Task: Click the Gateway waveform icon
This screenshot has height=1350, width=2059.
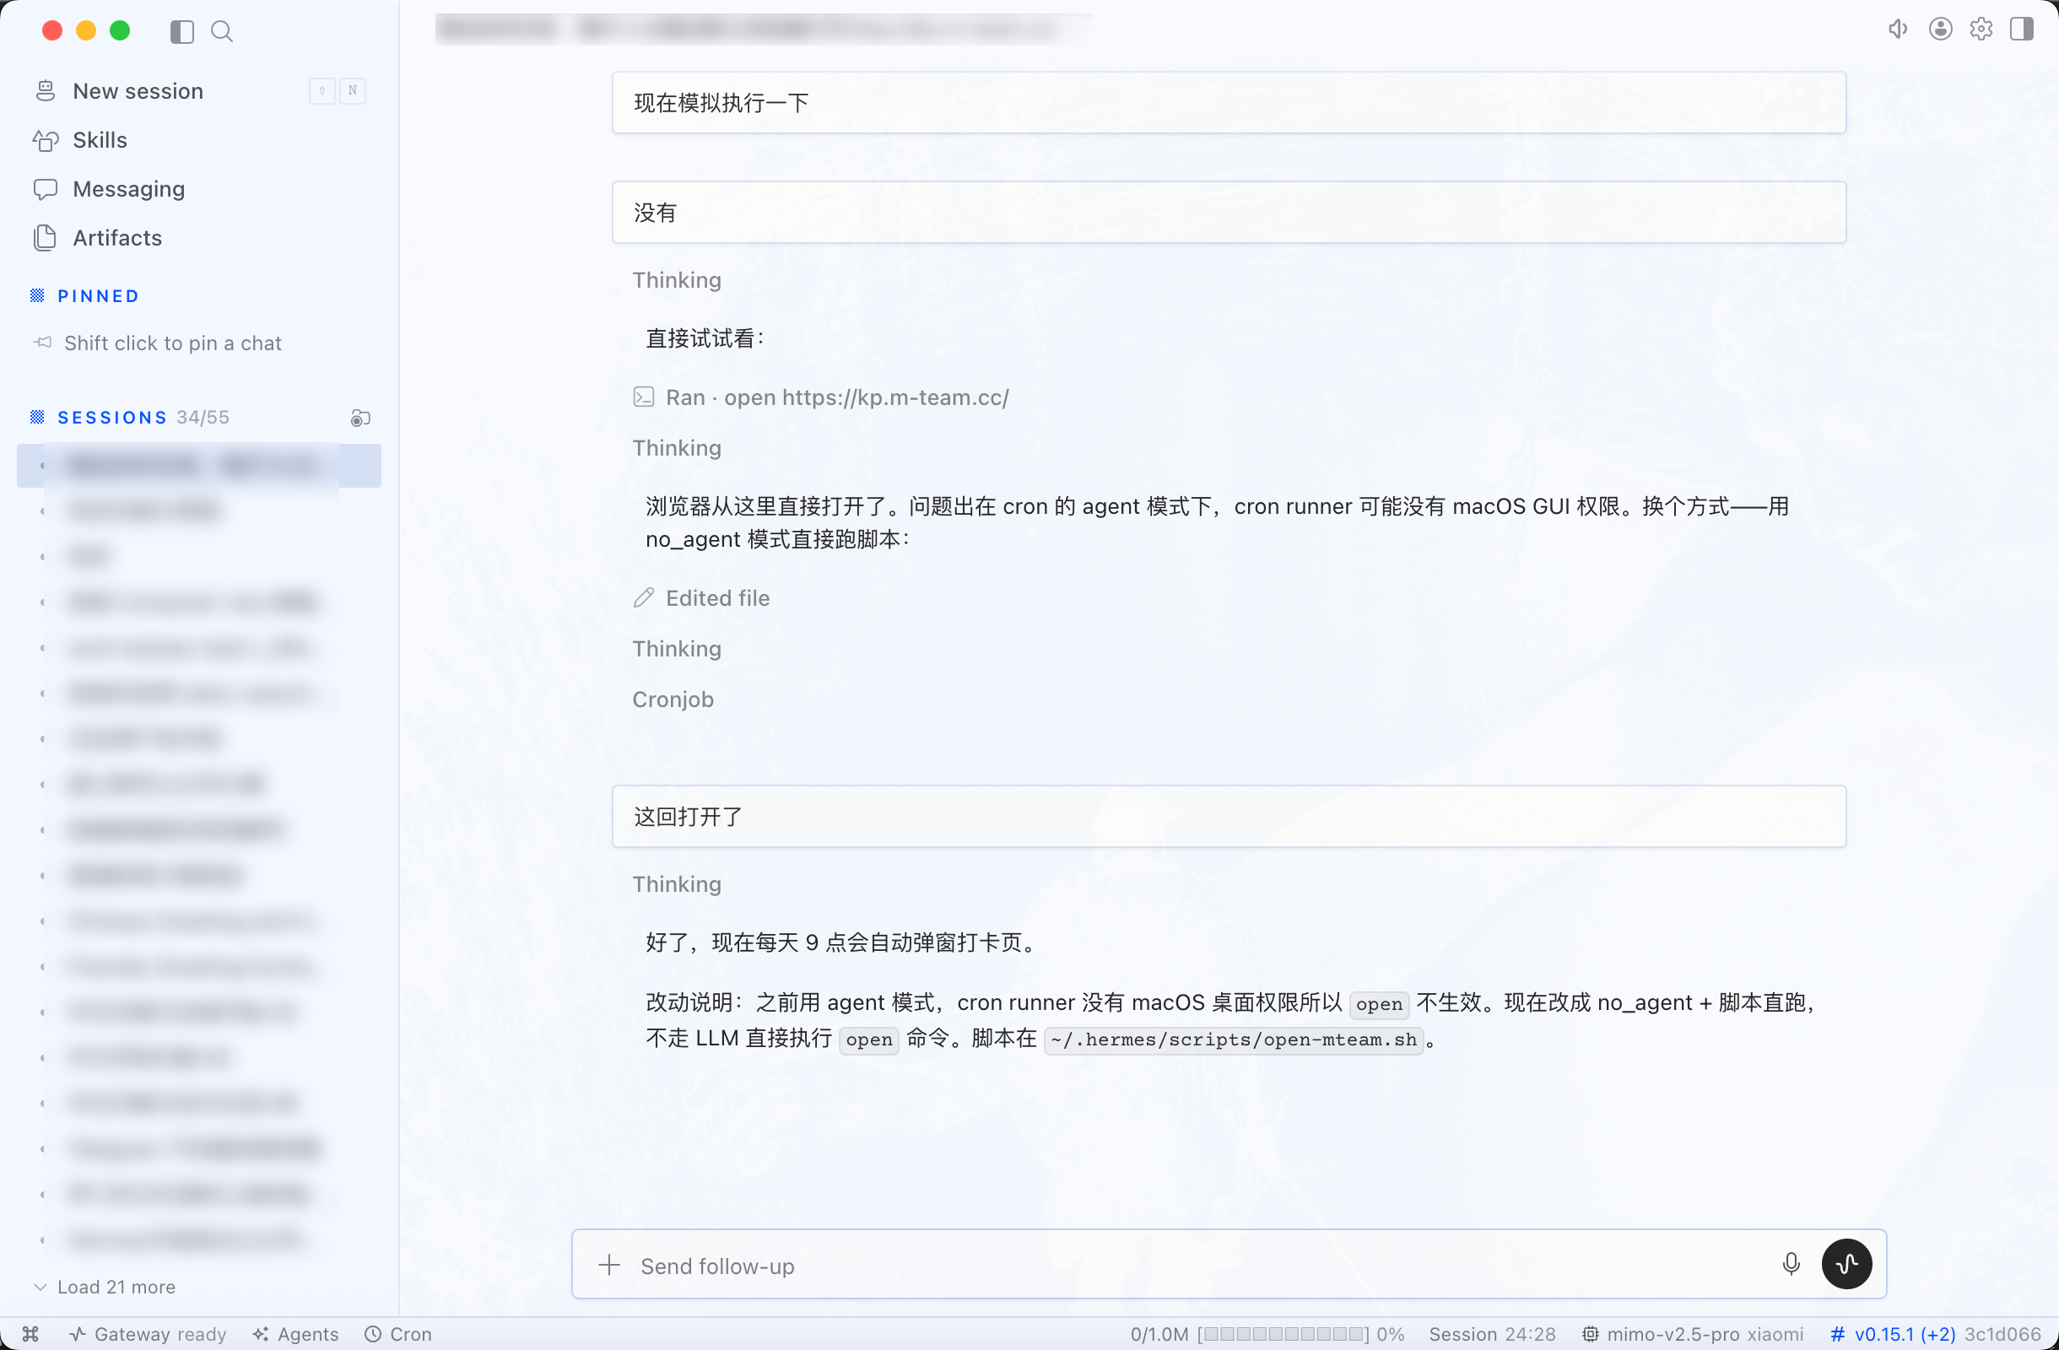Action: (78, 1335)
